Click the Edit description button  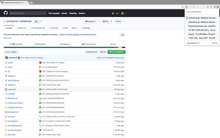click(122, 35)
